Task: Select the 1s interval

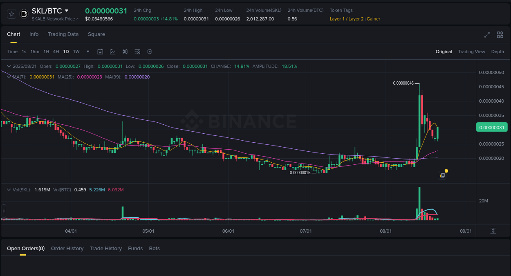Action: click(x=24, y=52)
